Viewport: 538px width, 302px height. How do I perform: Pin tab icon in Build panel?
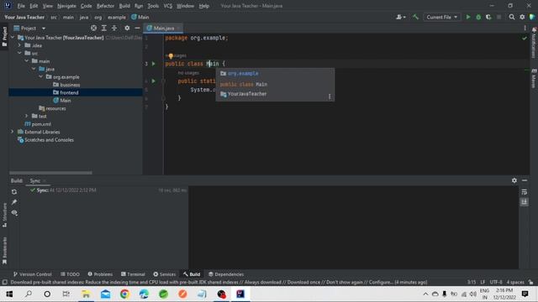pos(14,202)
